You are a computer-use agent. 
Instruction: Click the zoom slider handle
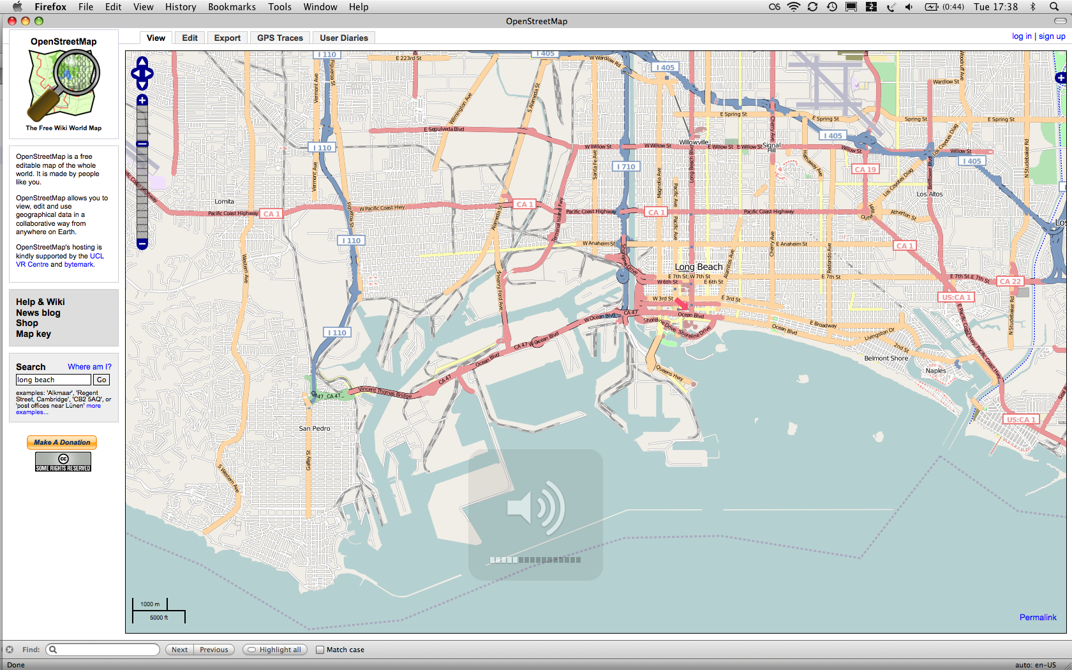click(142, 144)
